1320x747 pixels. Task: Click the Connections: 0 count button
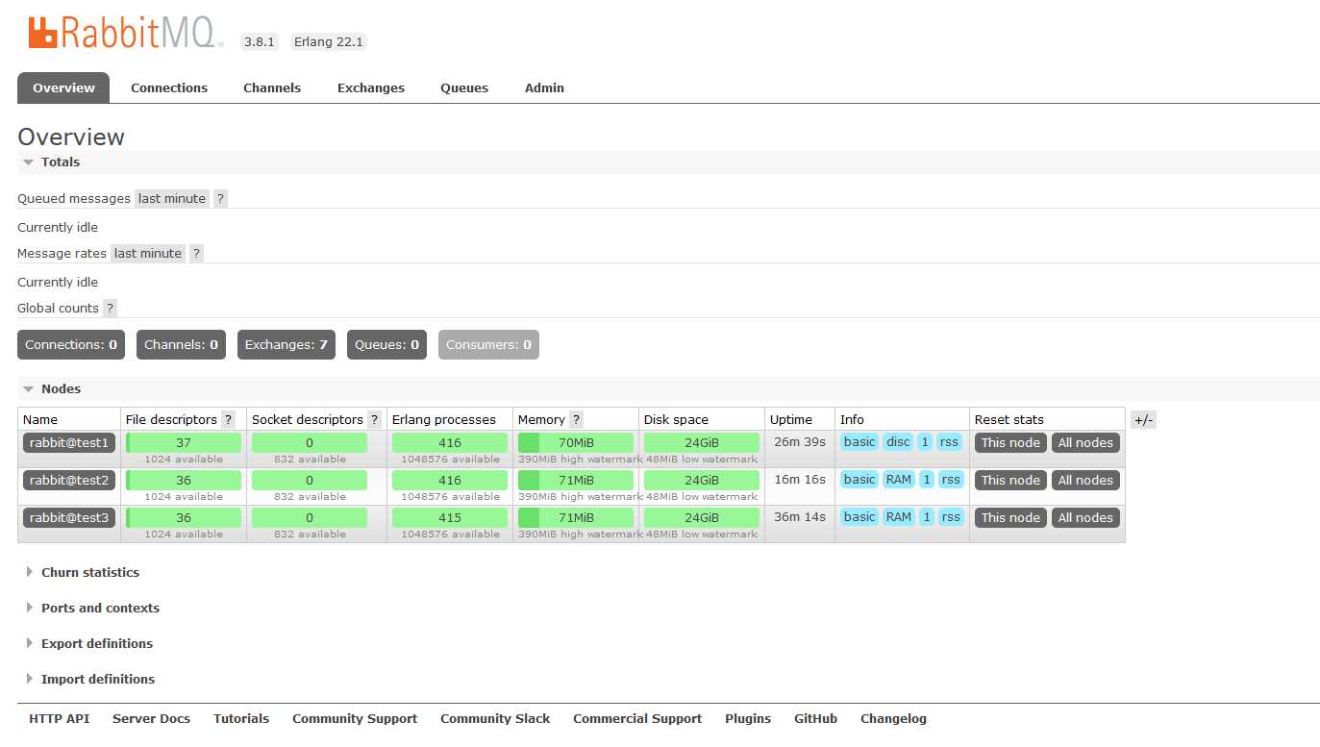point(71,345)
